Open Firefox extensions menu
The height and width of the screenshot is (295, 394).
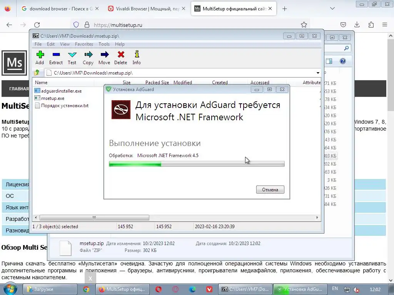(371, 25)
